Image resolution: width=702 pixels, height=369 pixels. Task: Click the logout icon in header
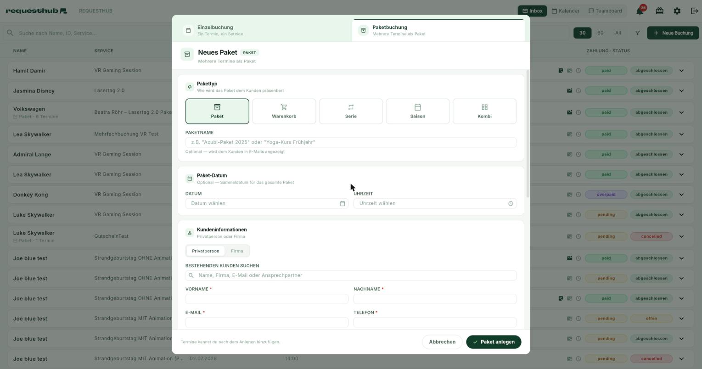694,11
